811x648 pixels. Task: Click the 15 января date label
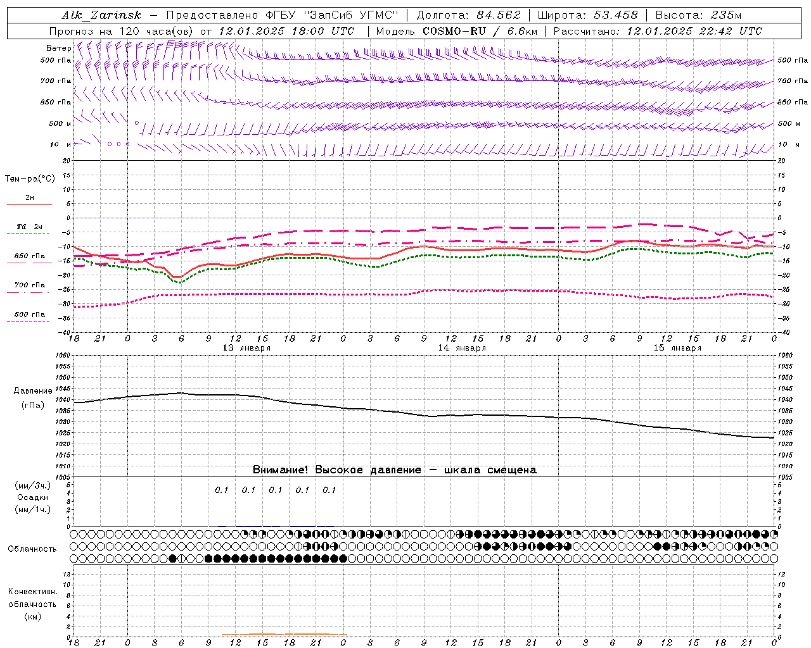[x=677, y=348]
